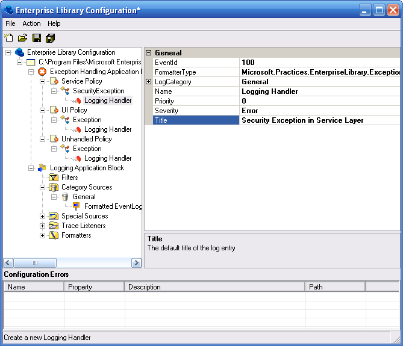Viewport: 403px width, 346px height.
Task: Click the Logging Application Block icon
Action: pyautogui.click(x=42, y=168)
